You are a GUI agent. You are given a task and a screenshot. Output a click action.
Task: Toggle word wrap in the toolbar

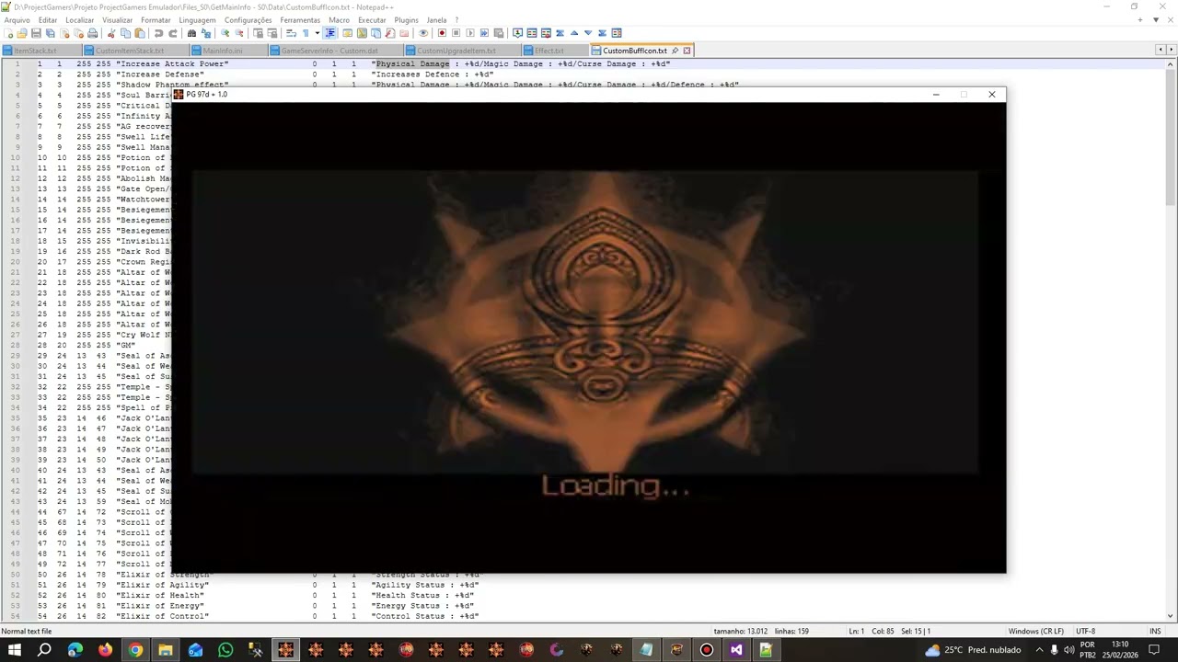(x=291, y=34)
